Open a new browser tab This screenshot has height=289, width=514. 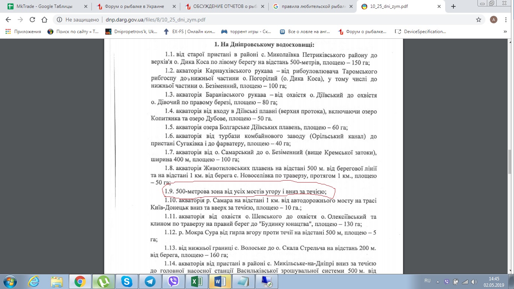(453, 6)
